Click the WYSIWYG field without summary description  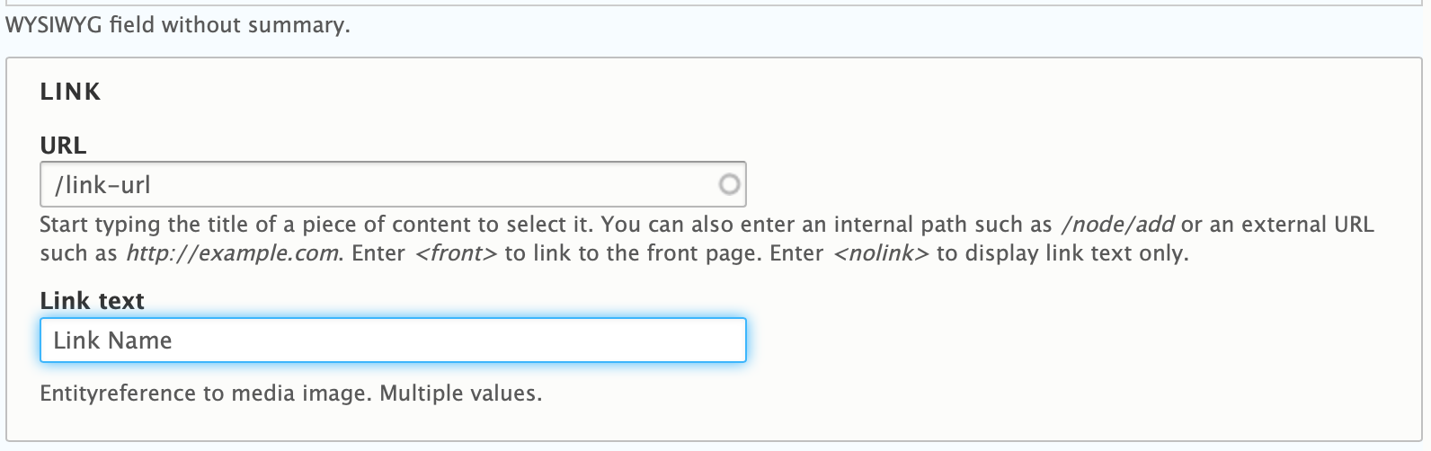(178, 25)
